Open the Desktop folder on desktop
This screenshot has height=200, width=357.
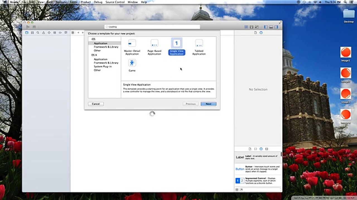pyautogui.click(x=349, y=16)
